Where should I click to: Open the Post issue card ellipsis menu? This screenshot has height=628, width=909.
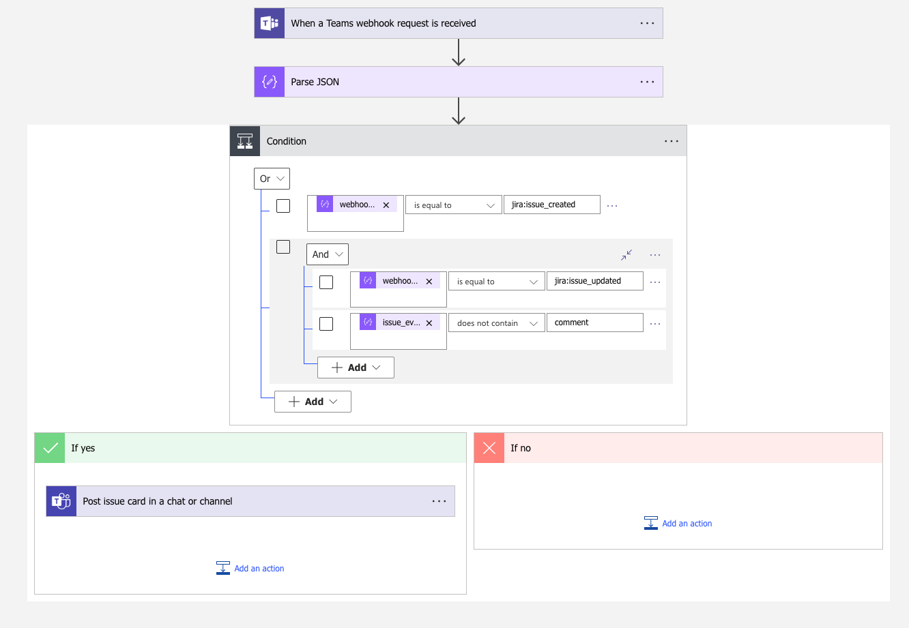coord(439,500)
